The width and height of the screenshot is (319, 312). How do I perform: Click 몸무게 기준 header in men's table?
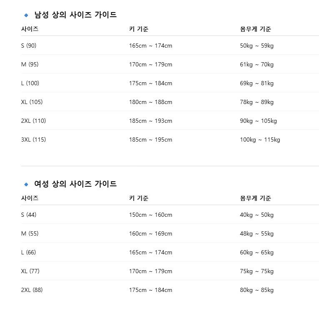(x=255, y=29)
